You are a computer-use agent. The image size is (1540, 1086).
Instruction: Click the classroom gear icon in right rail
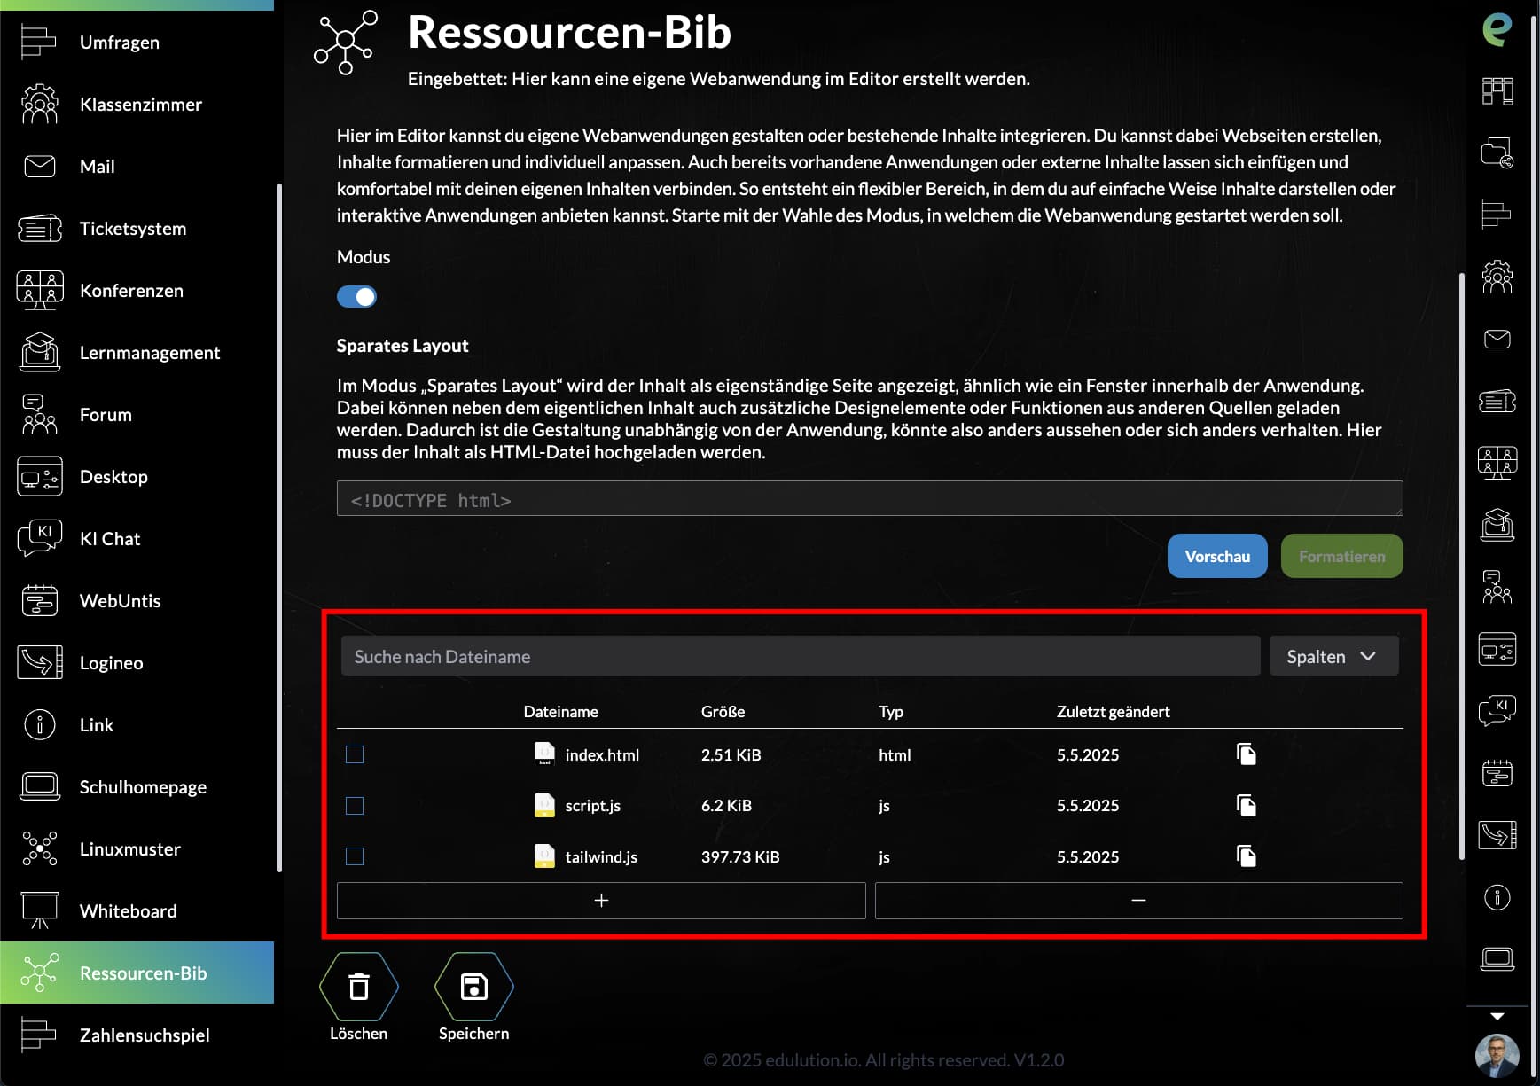pyautogui.click(x=1497, y=277)
